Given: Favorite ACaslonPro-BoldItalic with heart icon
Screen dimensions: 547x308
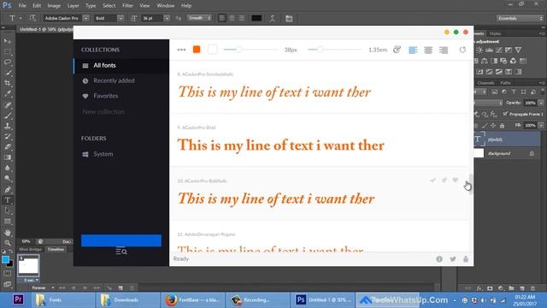Looking at the screenshot, I should [456, 181].
